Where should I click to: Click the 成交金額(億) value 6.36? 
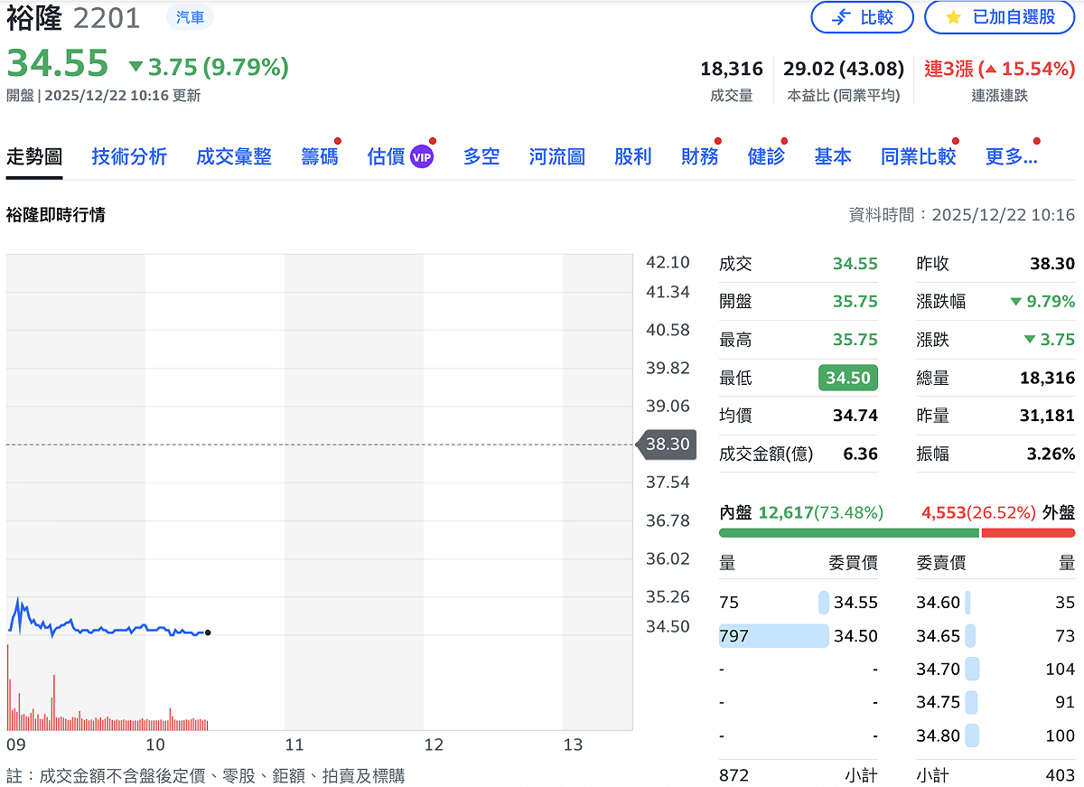[861, 454]
